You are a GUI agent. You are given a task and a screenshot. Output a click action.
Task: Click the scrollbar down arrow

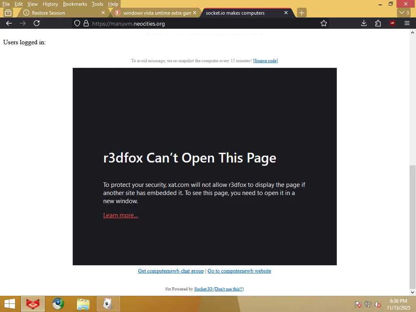412,292
